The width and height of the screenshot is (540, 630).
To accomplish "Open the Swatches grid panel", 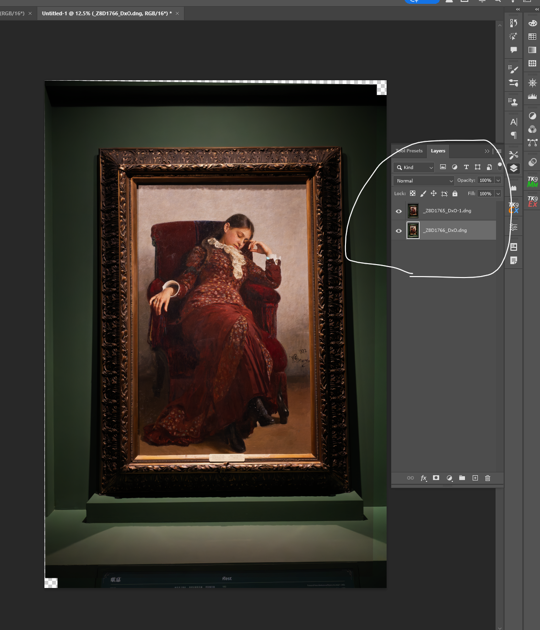I will pyautogui.click(x=532, y=37).
